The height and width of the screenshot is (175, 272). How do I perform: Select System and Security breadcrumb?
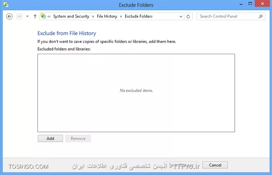[x=71, y=16]
